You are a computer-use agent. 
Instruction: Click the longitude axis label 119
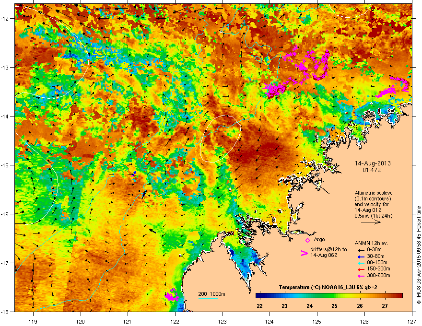point(33,321)
